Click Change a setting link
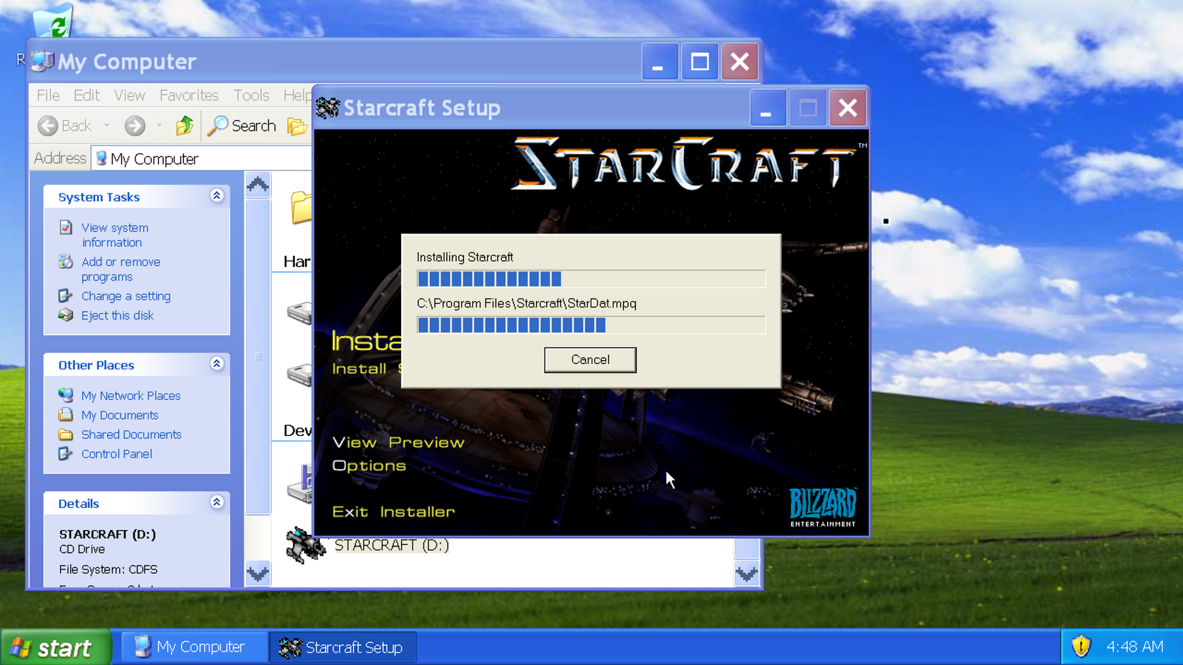This screenshot has width=1183, height=665. coord(126,296)
